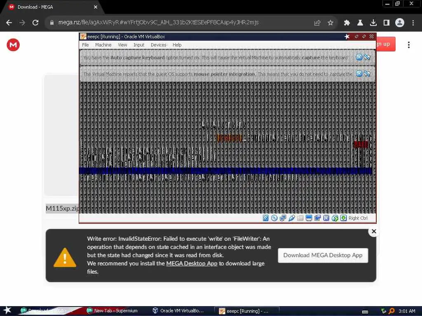Click the hard disk activity icon in VirtualBox status bar
Image resolution: width=422 pixels, height=316 pixels.
(266, 218)
